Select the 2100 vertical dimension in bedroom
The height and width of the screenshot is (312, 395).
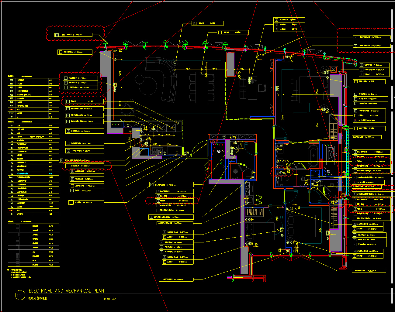coord(317,125)
